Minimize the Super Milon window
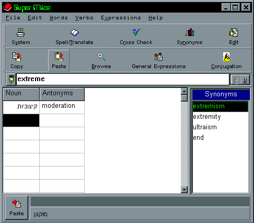The image size is (254, 223). point(226,7)
